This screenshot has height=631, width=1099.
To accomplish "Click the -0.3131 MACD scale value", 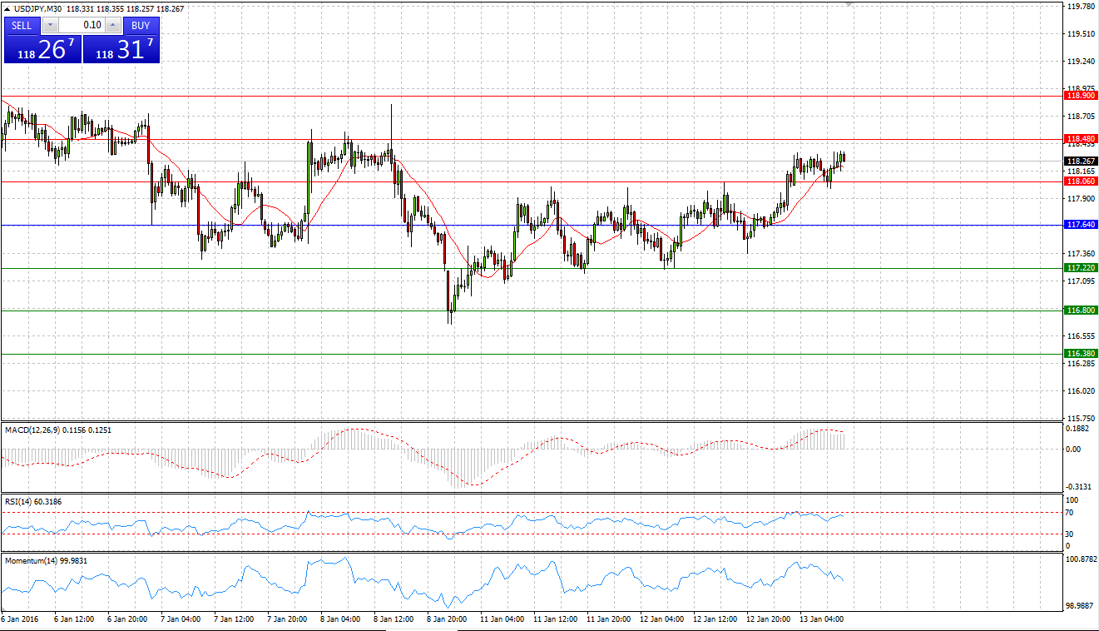I will click(x=1079, y=487).
